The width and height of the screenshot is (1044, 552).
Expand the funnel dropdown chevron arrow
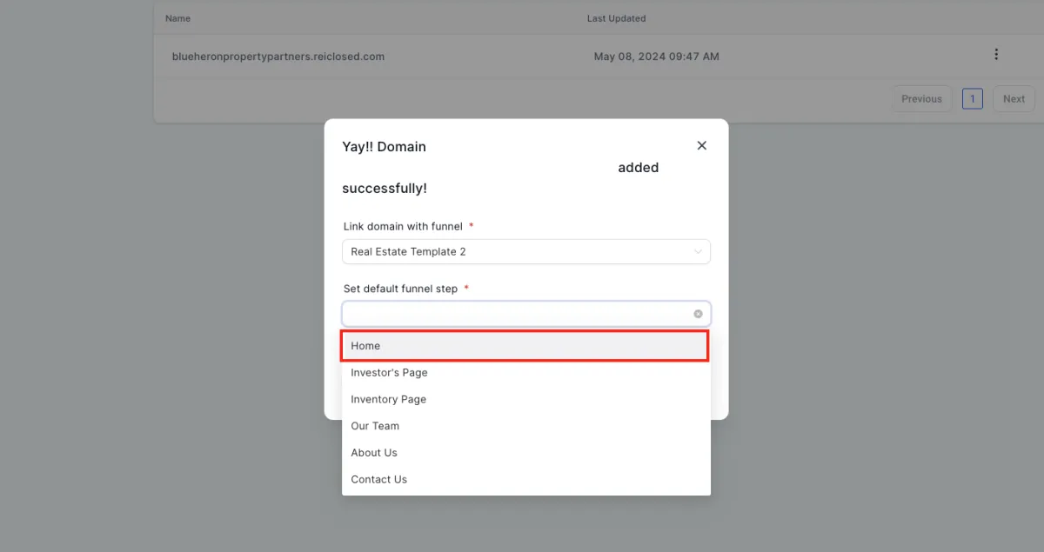[698, 252]
